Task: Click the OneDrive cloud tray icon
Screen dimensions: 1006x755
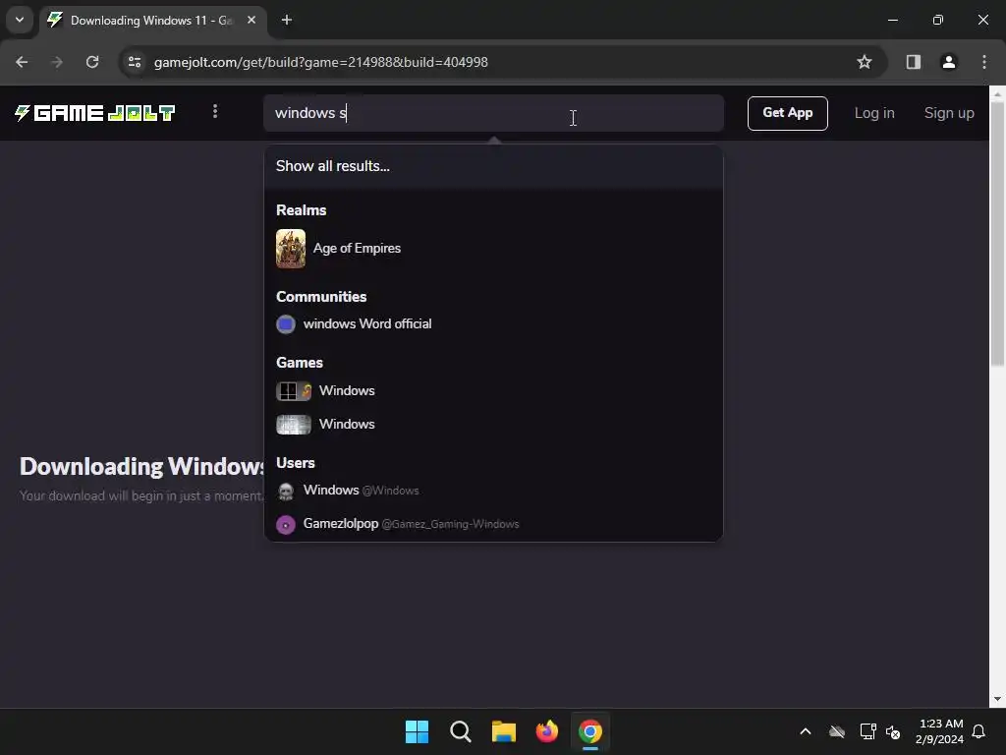Action: tap(837, 731)
